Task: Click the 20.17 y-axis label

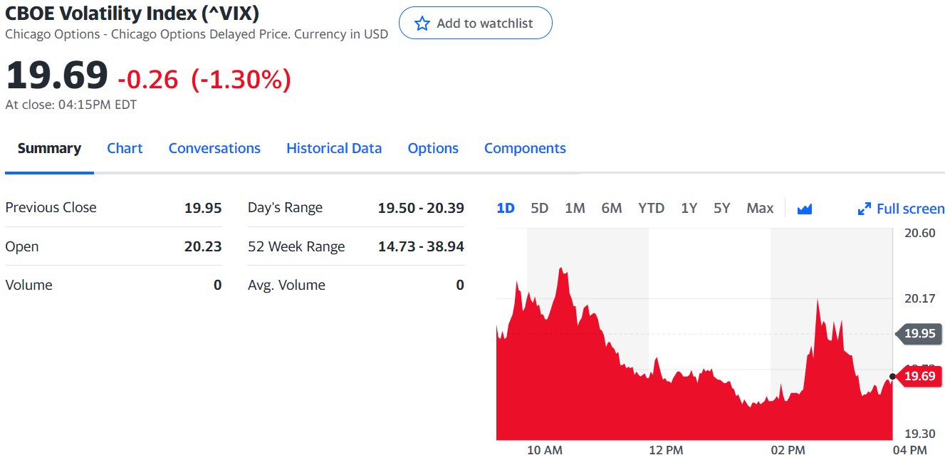Action: (920, 298)
